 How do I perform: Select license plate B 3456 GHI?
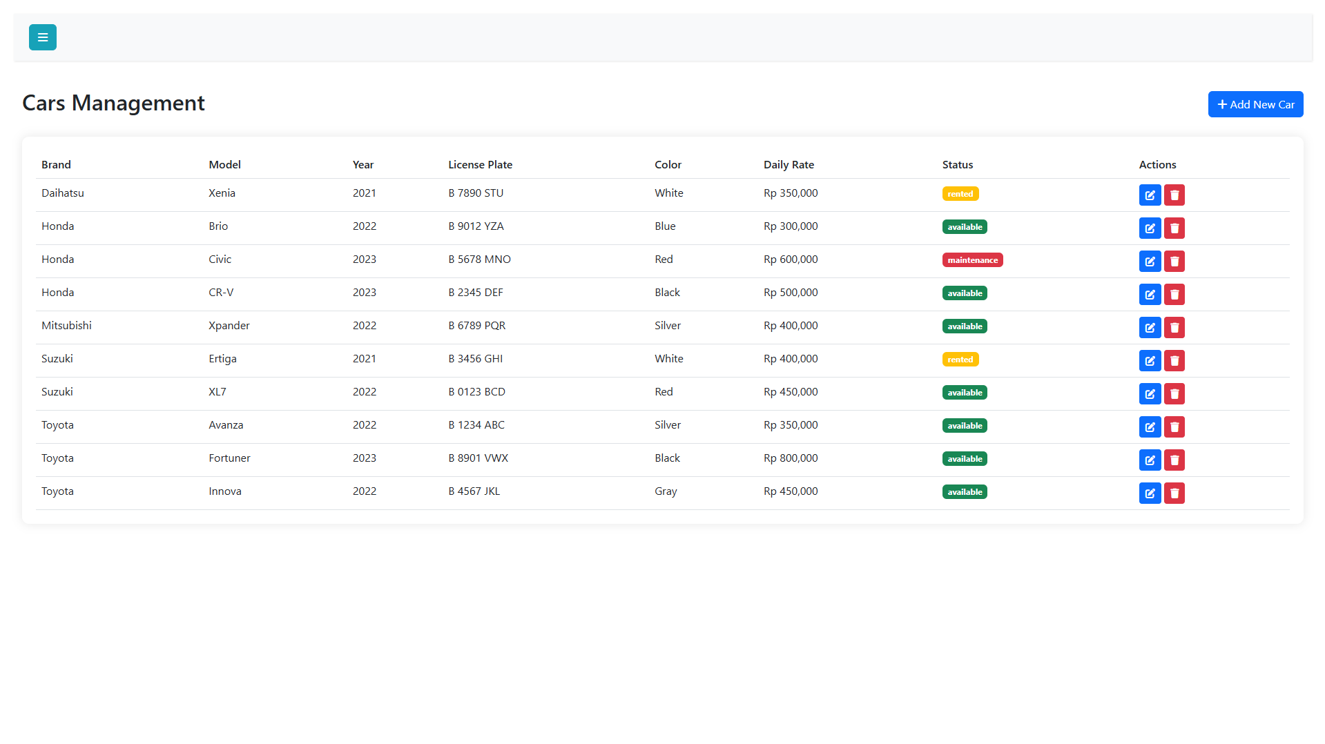(475, 359)
